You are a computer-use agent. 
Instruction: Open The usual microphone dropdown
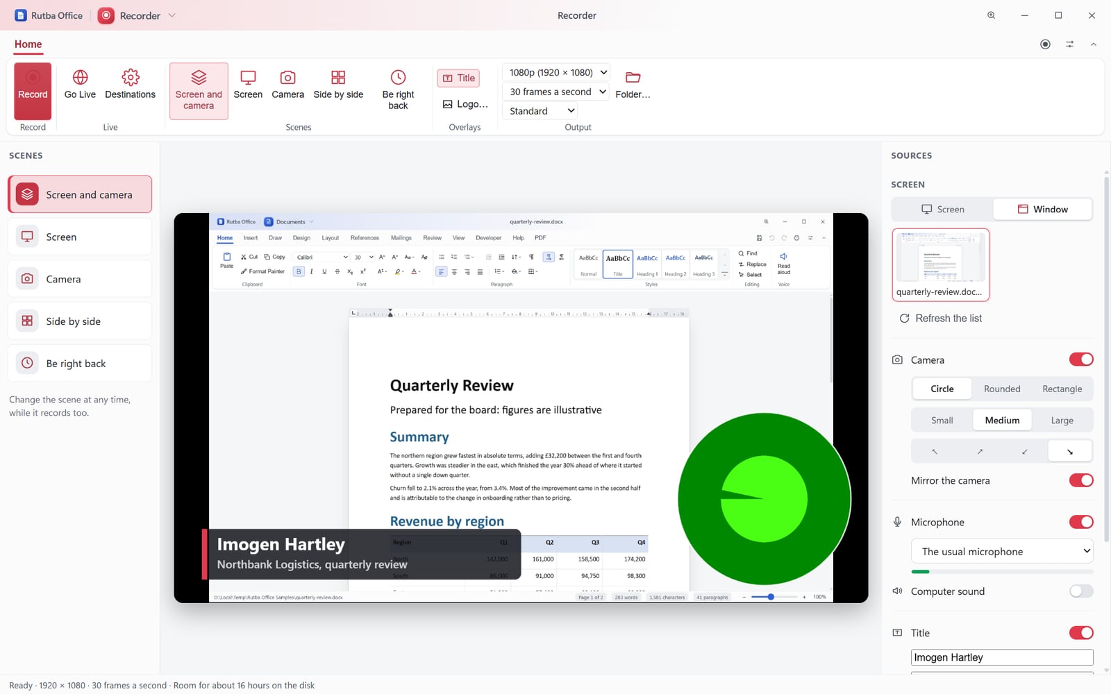1002,551
